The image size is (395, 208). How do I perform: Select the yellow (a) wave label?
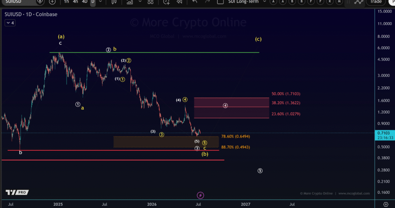point(61,37)
